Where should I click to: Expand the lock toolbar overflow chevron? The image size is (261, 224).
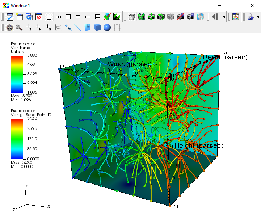point(258,17)
